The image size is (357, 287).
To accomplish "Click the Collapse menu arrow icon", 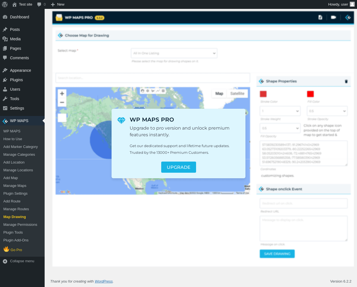I will [x=5, y=261].
